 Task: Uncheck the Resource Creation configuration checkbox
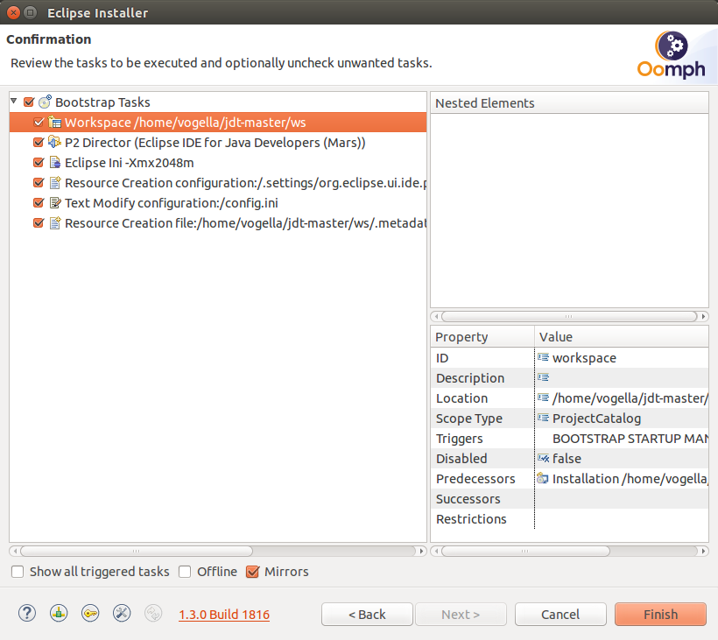(39, 183)
